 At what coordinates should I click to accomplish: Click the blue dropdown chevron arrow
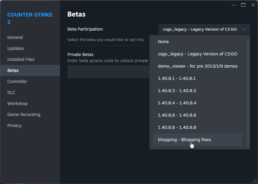(x=243, y=29)
